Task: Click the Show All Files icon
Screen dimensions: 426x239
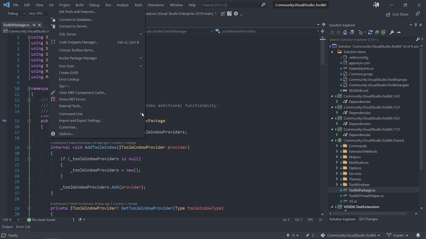Action: (383, 32)
